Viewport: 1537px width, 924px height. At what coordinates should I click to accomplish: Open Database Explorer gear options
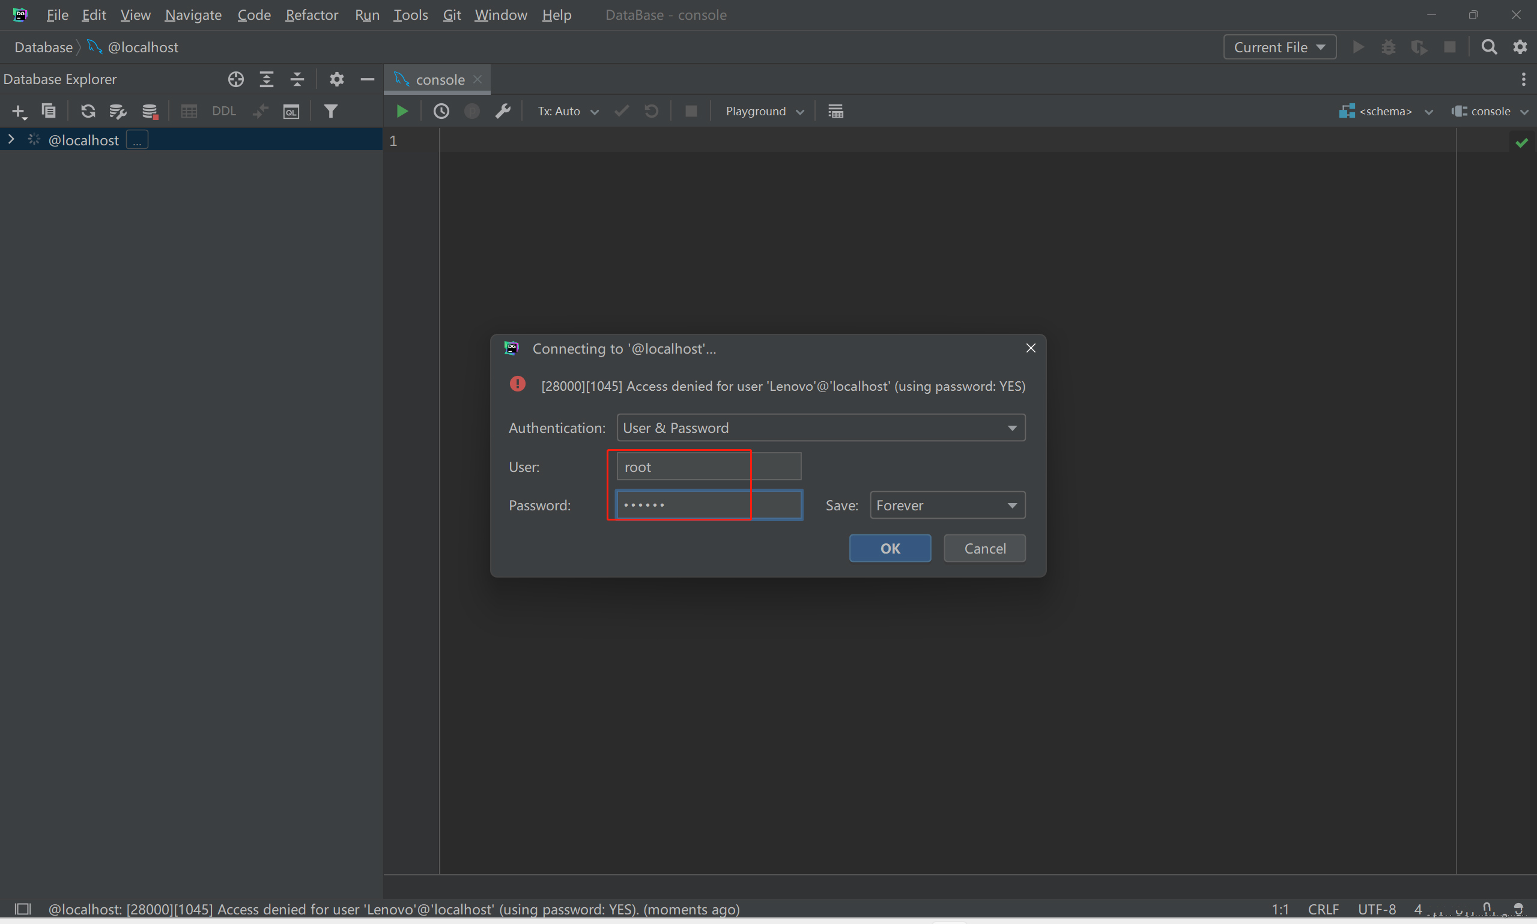336,79
